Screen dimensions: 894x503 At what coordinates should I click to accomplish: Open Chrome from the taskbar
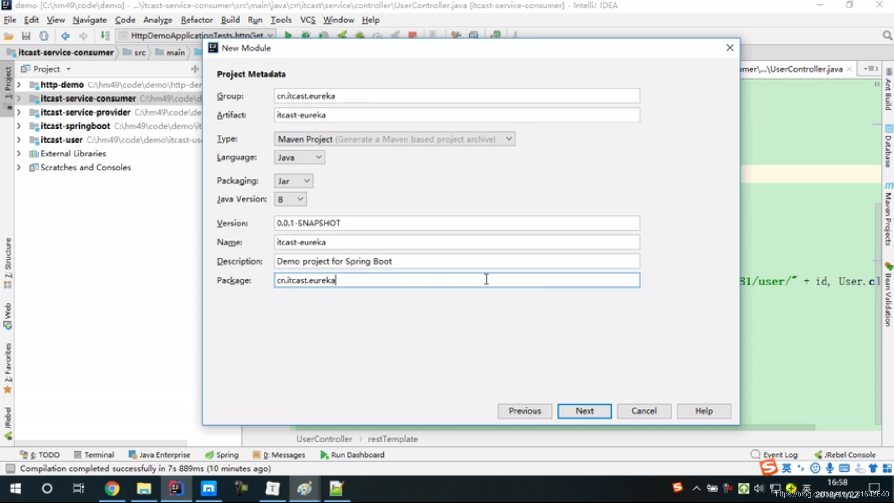112,489
